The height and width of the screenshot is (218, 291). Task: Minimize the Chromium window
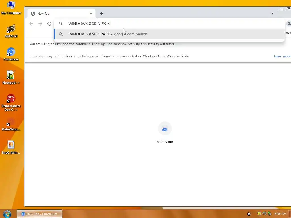(x=282, y=9)
